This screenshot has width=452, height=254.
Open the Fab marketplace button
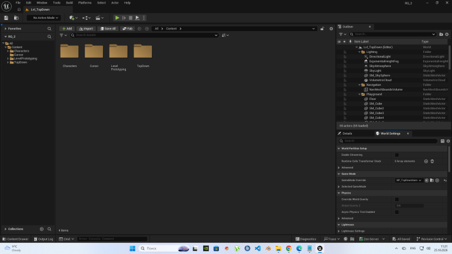(x=127, y=28)
